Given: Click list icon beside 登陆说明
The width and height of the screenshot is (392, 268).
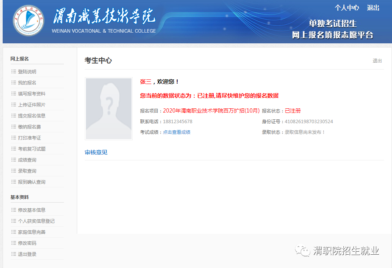Looking at the screenshot, I should pos(14,71).
